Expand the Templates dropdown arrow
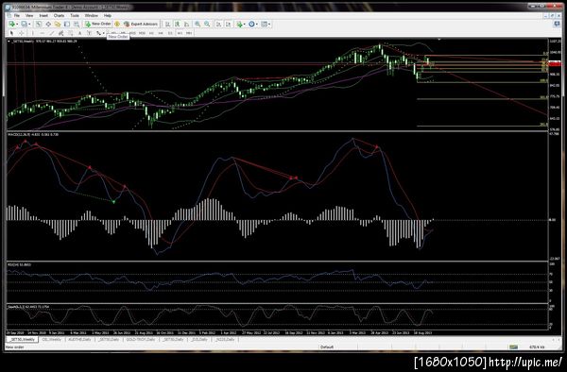The width and height of the screenshot is (567, 372). coord(269,25)
